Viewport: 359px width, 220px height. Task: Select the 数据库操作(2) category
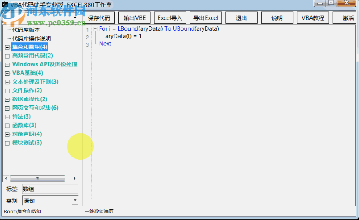click(30, 99)
